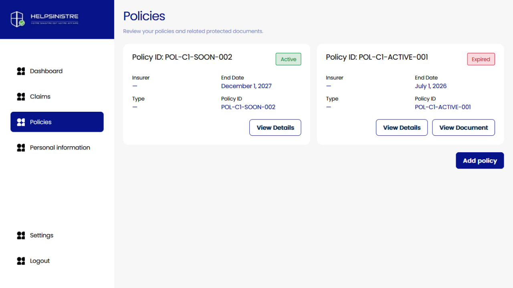Click the green Active status badge
513x288 pixels.
(288, 59)
